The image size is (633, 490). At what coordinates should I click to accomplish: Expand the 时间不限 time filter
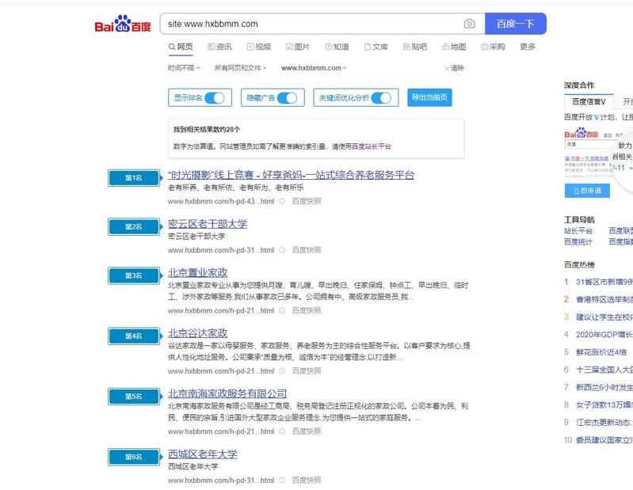click(x=184, y=68)
